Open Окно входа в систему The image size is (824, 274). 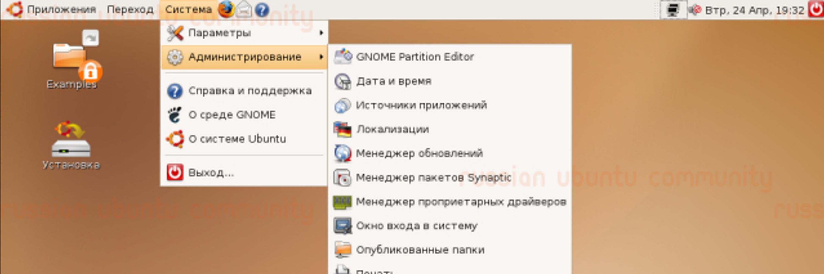(450, 226)
